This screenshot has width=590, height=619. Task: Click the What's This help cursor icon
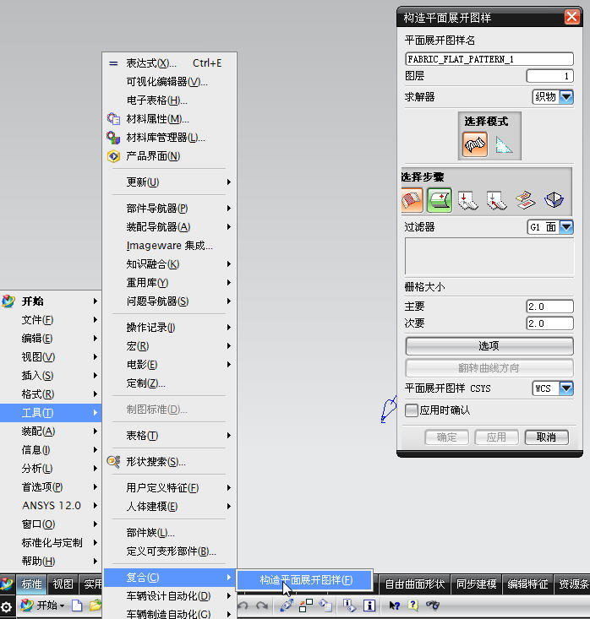[x=395, y=605]
